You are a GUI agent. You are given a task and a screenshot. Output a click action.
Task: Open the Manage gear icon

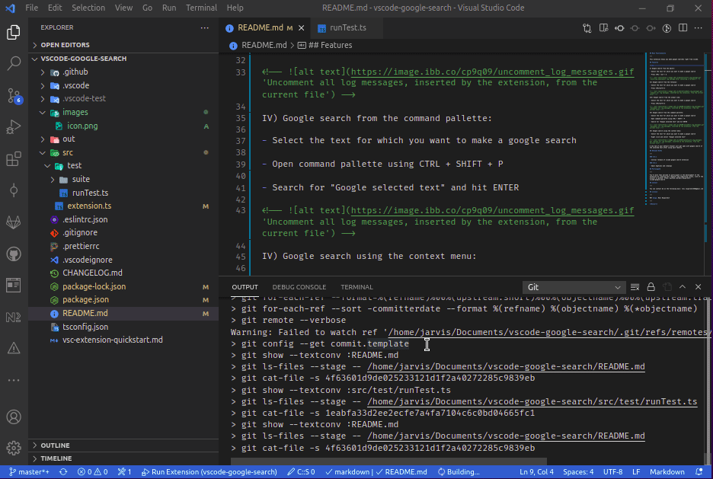click(14, 448)
